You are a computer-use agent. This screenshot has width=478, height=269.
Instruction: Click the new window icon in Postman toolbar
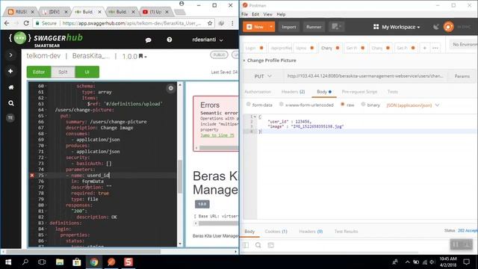pyautogui.click(x=336, y=27)
